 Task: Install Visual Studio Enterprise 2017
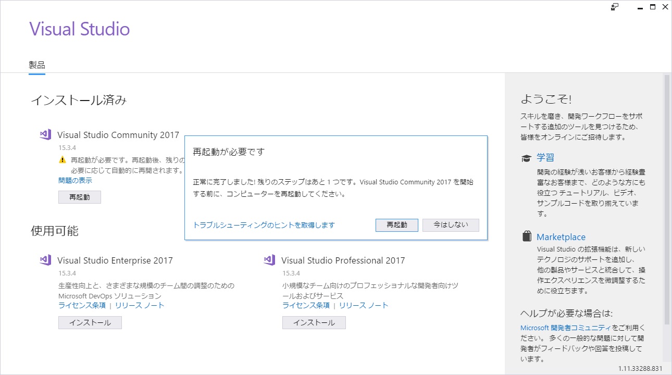pyautogui.click(x=90, y=322)
